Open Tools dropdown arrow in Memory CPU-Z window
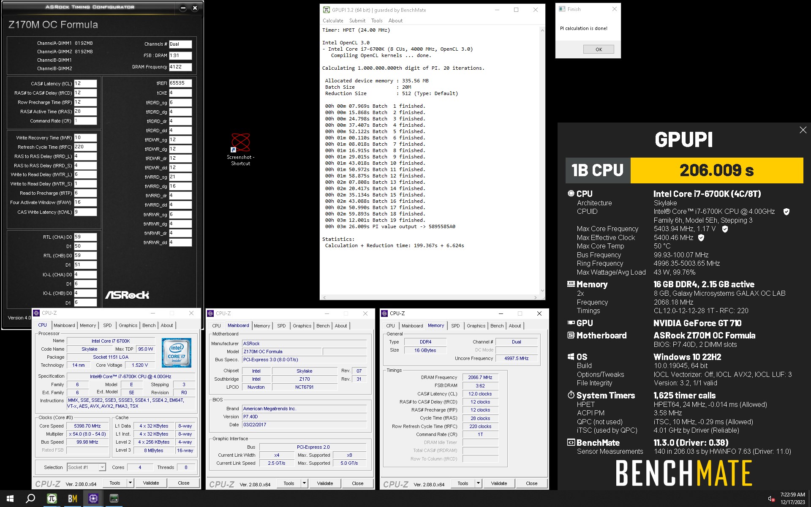Screen dimensions: 811x507 click(478, 483)
